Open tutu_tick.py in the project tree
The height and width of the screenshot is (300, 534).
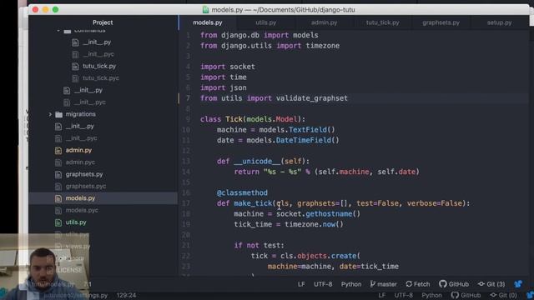pyautogui.click(x=99, y=66)
